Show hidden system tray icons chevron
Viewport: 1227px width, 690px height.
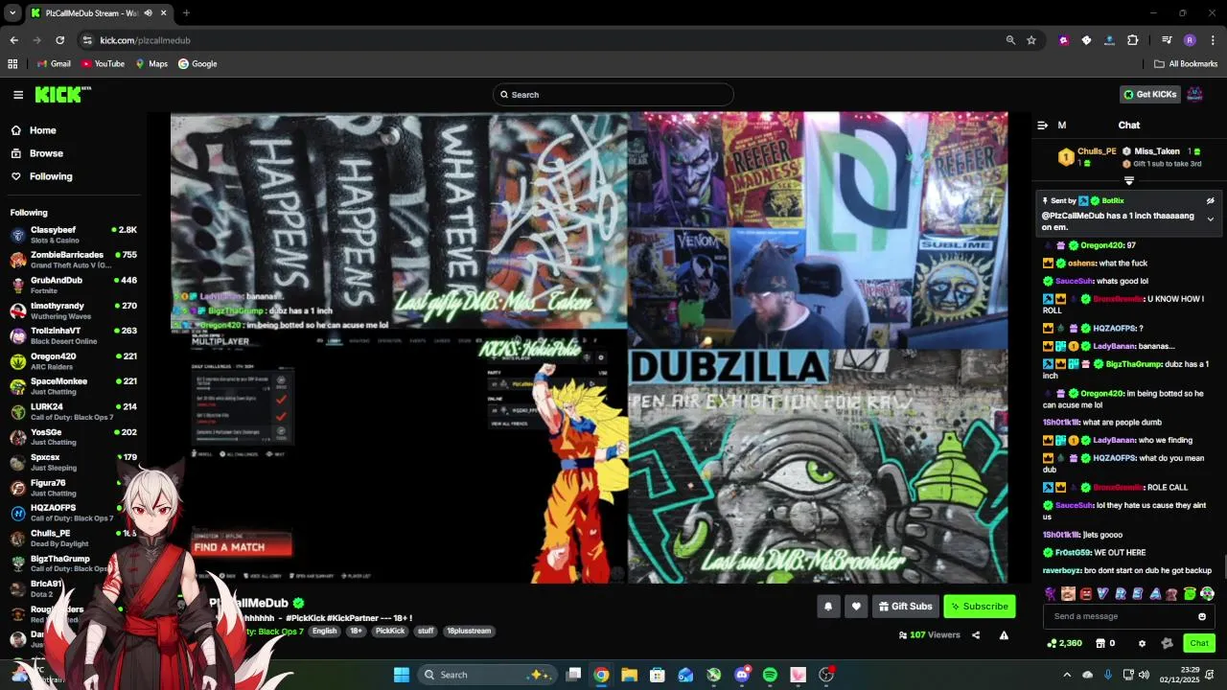(x=1067, y=675)
